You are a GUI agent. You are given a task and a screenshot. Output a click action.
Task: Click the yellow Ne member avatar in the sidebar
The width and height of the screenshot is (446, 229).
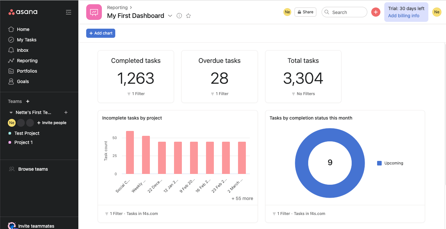click(12, 123)
